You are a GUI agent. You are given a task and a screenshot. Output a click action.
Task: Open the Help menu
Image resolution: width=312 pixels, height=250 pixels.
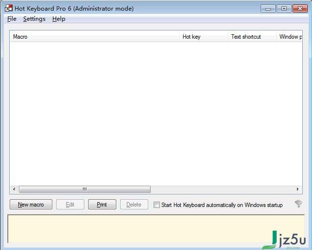pyautogui.click(x=59, y=19)
